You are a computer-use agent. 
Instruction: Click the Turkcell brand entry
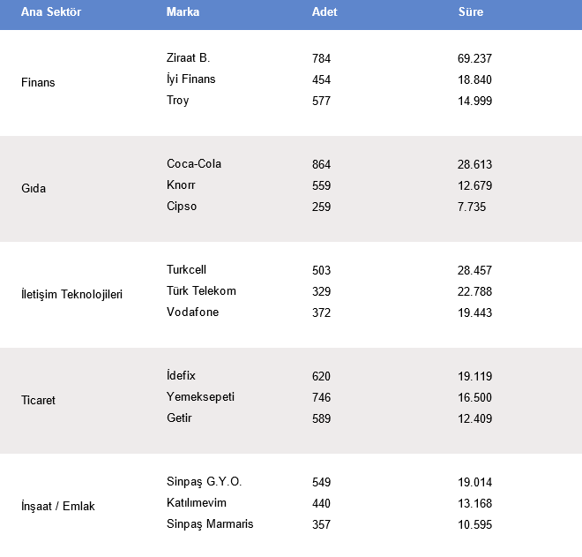pyautogui.click(x=188, y=270)
